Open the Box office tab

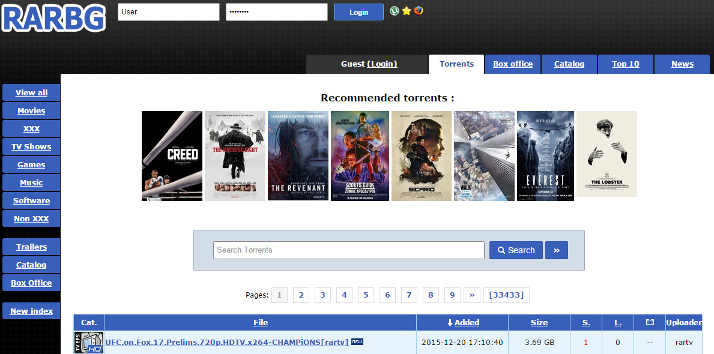(513, 64)
